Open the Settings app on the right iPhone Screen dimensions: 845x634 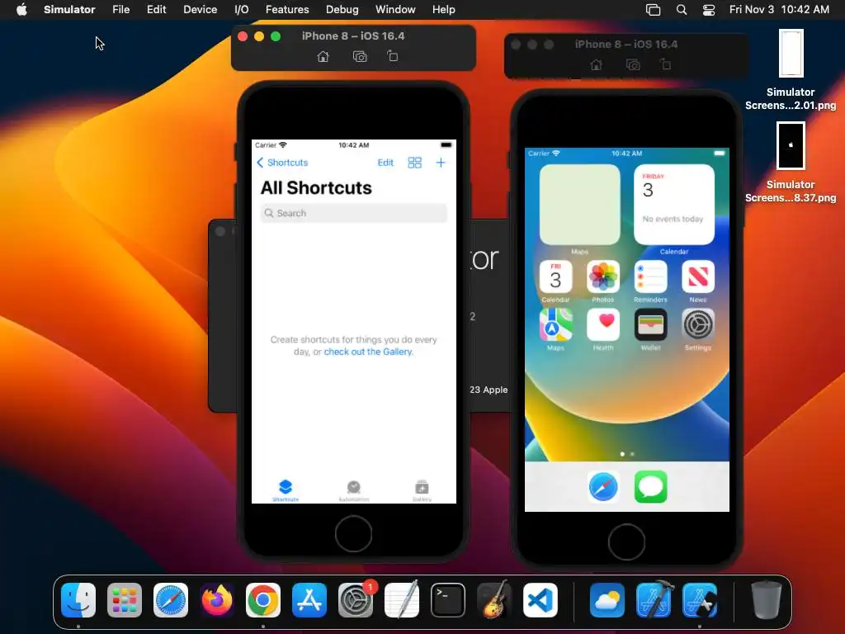[698, 325]
